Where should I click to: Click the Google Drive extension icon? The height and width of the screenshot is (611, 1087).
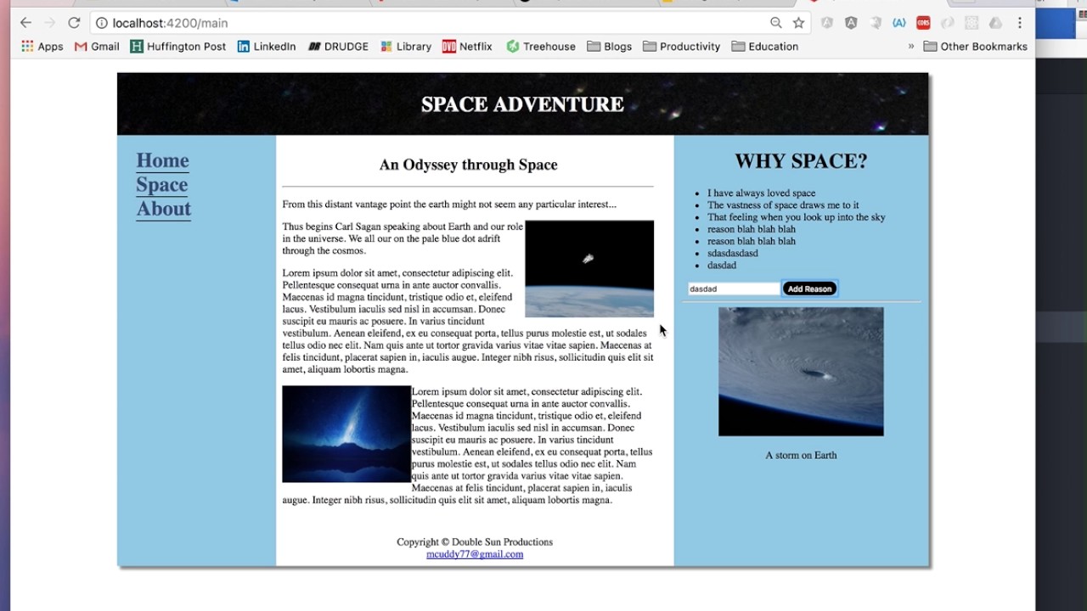click(995, 23)
